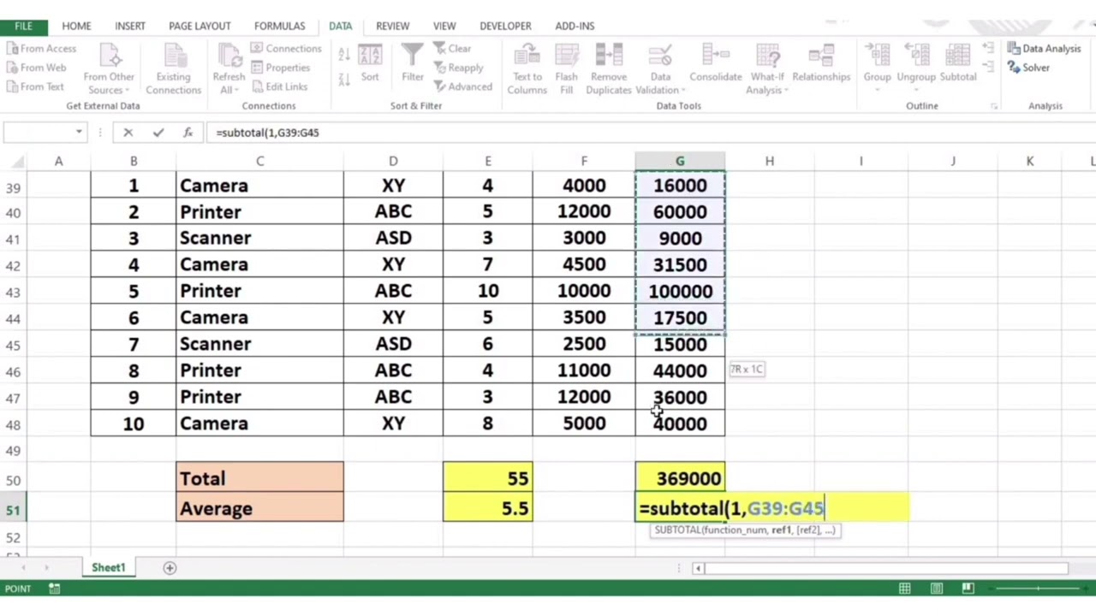Click cell with 369000 total
Image resolution: width=1096 pixels, height=616 pixels.
pyautogui.click(x=680, y=478)
